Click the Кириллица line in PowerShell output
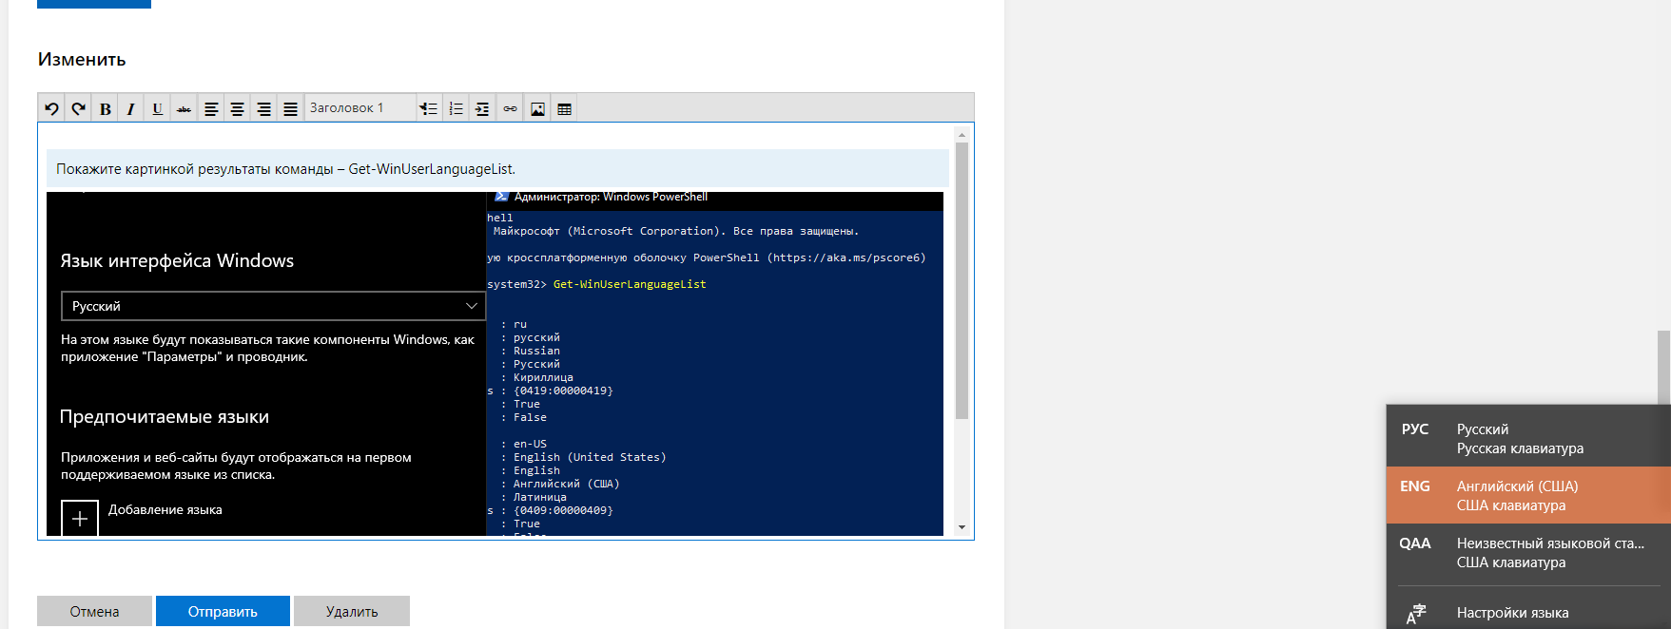 click(543, 377)
